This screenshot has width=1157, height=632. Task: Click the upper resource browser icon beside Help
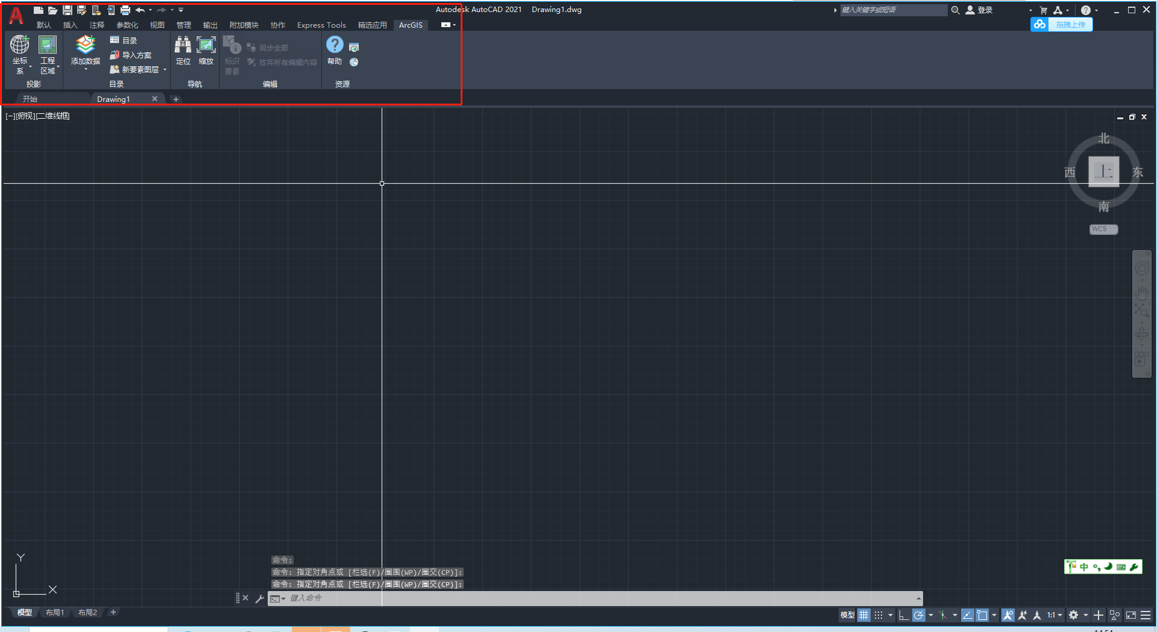pos(354,48)
